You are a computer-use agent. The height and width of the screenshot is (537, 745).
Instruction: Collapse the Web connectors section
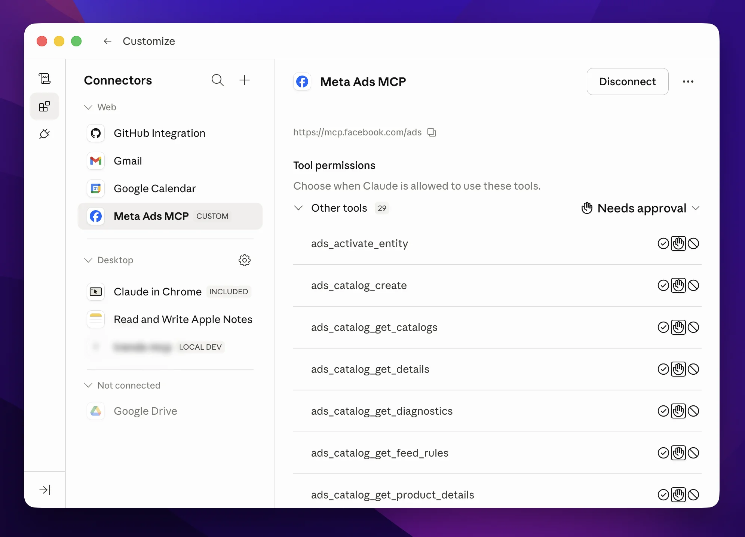pos(88,107)
